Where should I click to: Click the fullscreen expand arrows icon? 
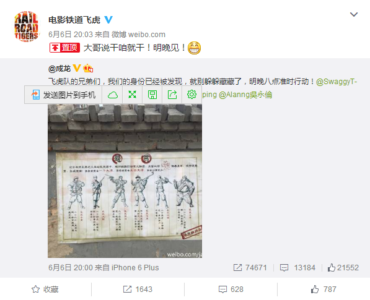(x=133, y=95)
